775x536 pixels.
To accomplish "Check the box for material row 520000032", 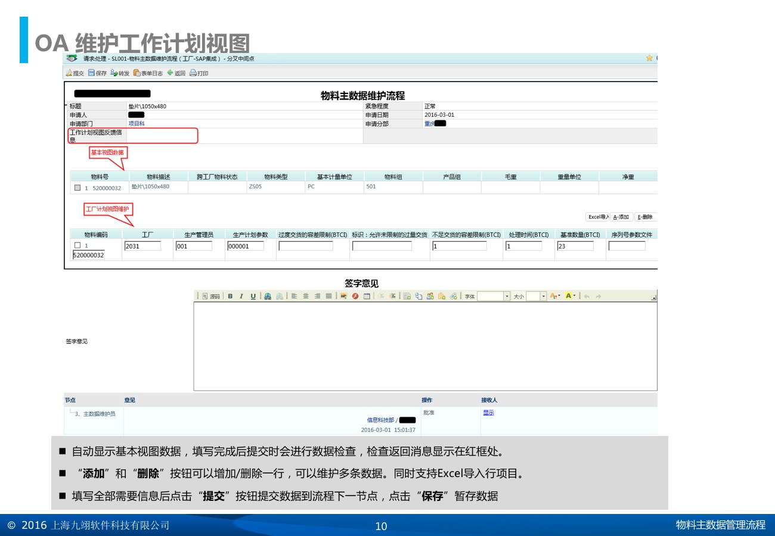I will 77,188.
